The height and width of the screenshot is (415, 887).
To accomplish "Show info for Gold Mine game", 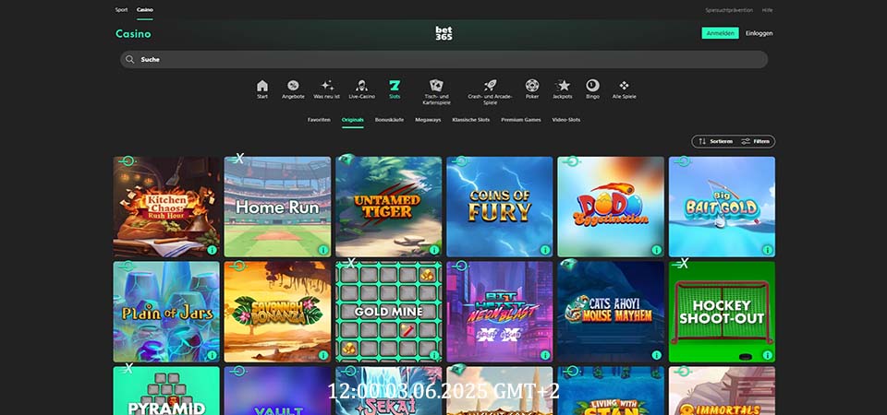I will 434,355.
